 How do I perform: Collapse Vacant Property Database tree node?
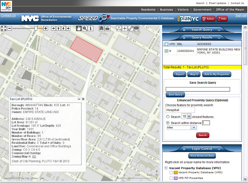point(166,168)
